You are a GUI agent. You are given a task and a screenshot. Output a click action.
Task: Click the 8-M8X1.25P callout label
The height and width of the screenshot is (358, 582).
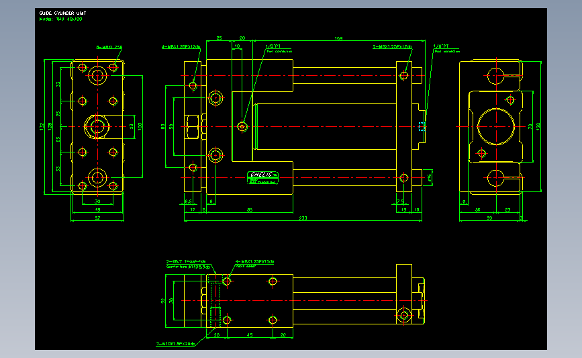pyautogui.click(x=109, y=47)
